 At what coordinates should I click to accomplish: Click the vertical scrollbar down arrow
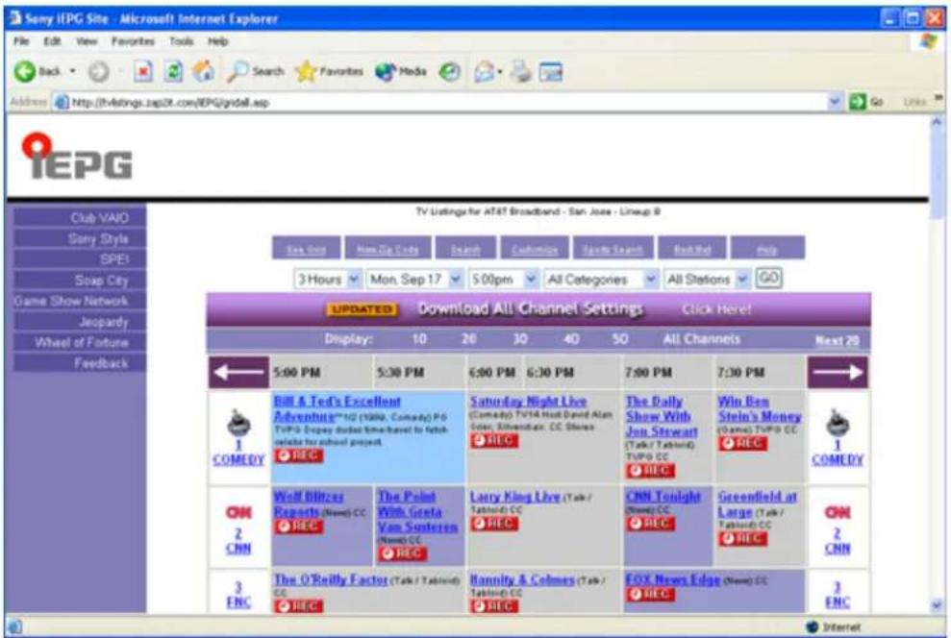point(937,604)
